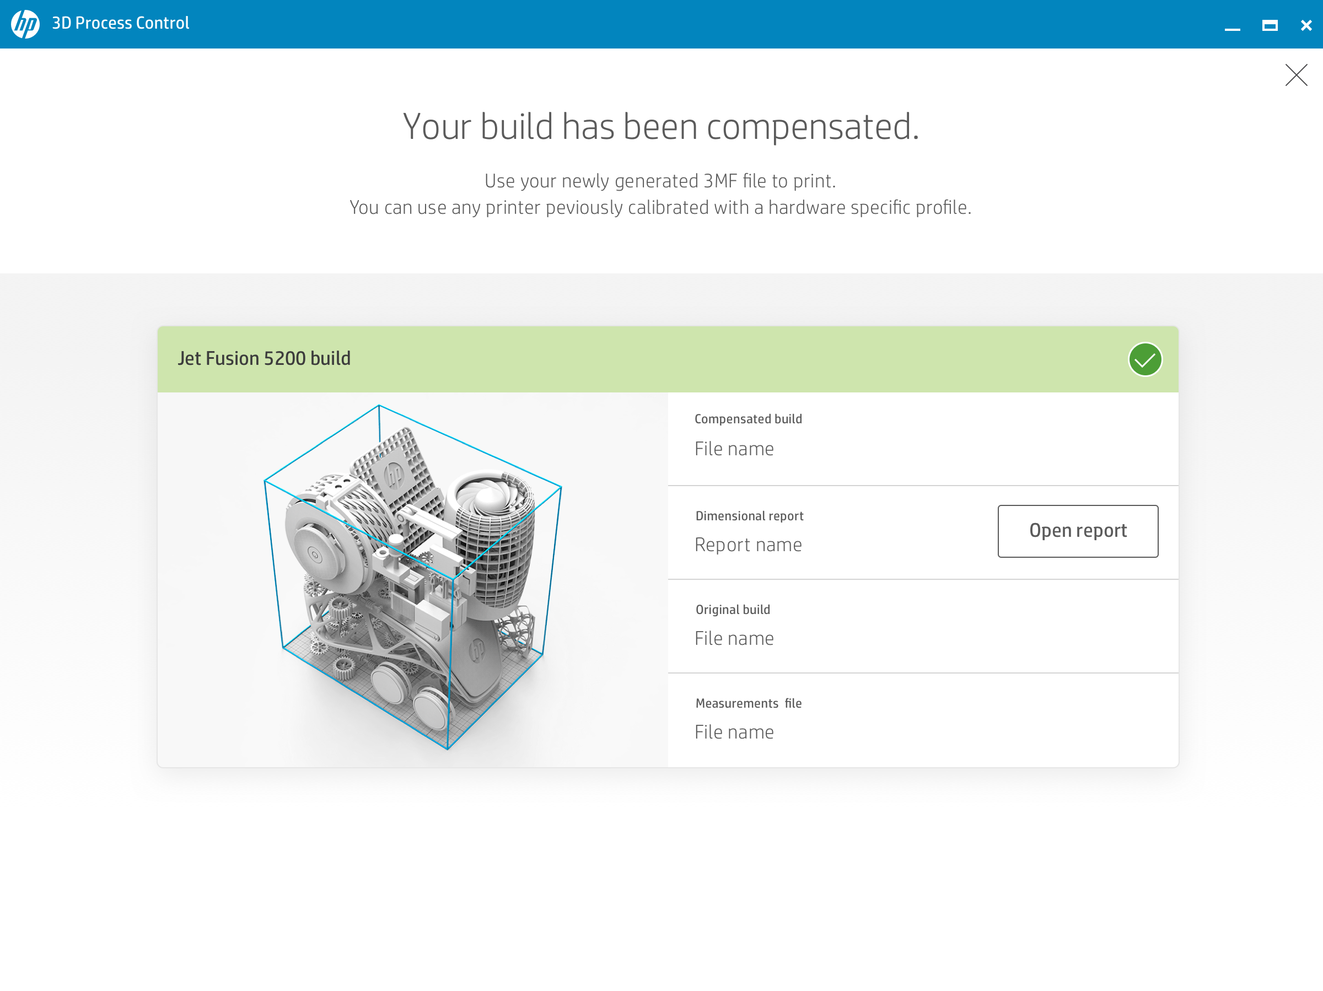The height and width of the screenshot is (991, 1323).
Task: Open the dimensional report
Action: click(x=1077, y=531)
